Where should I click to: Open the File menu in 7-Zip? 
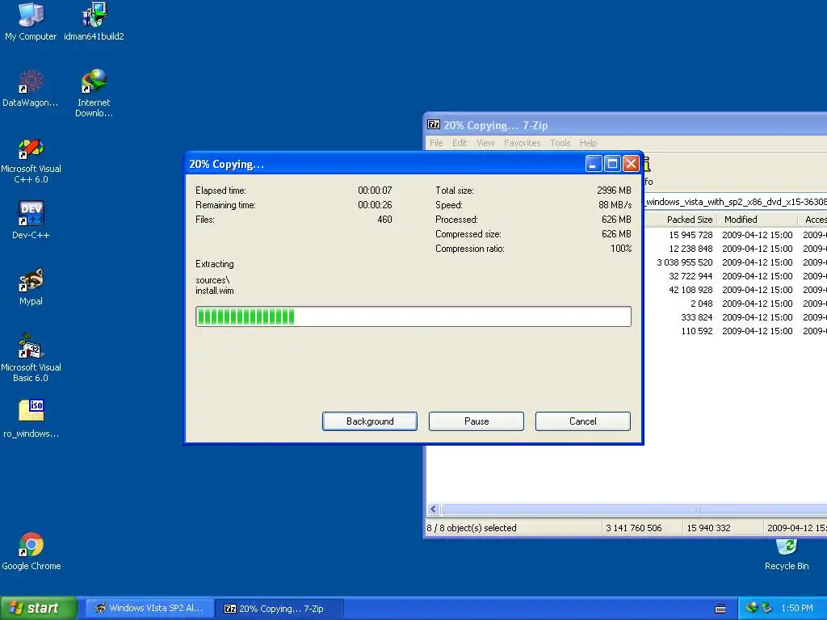tap(436, 143)
